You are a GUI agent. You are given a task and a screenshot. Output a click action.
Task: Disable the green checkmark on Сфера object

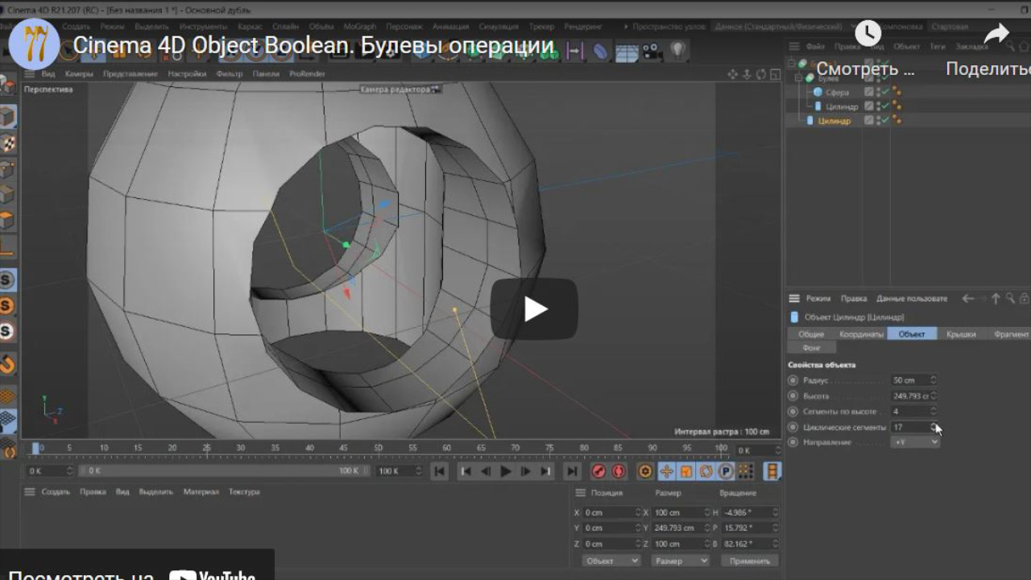click(x=884, y=92)
